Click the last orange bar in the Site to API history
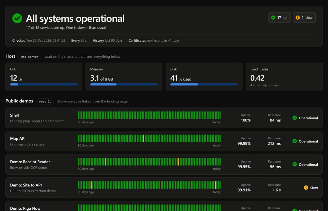This screenshot has height=211, width=328. [215, 185]
